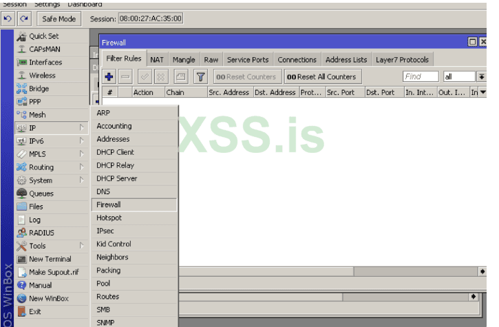Switch to the Connections tab

pyautogui.click(x=297, y=60)
